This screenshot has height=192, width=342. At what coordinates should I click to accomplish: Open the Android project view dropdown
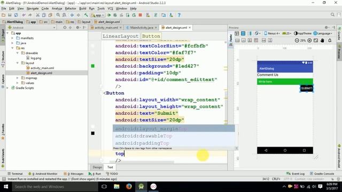[x=32, y=28]
